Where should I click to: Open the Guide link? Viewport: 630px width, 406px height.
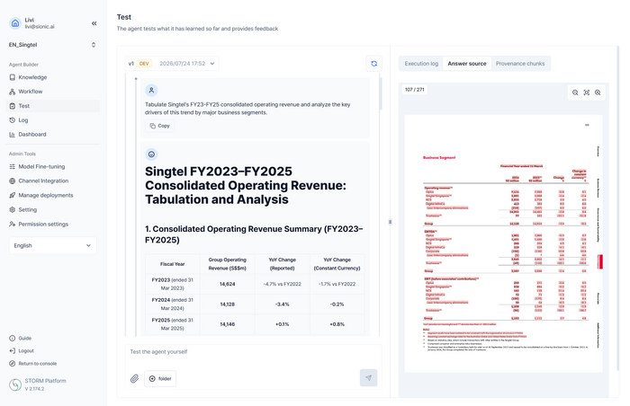click(20, 339)
